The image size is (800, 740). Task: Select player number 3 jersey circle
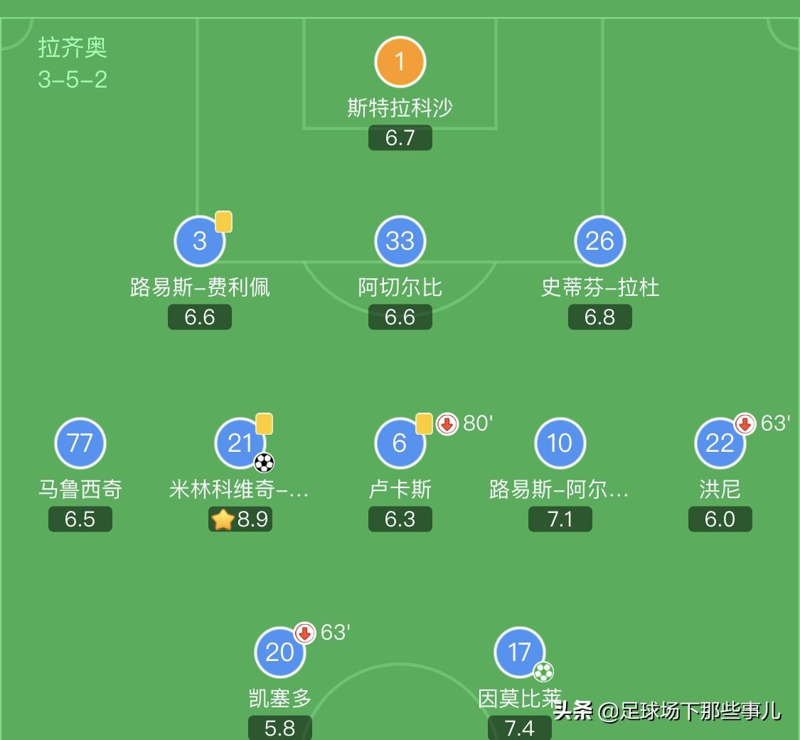tap(200, 240)
